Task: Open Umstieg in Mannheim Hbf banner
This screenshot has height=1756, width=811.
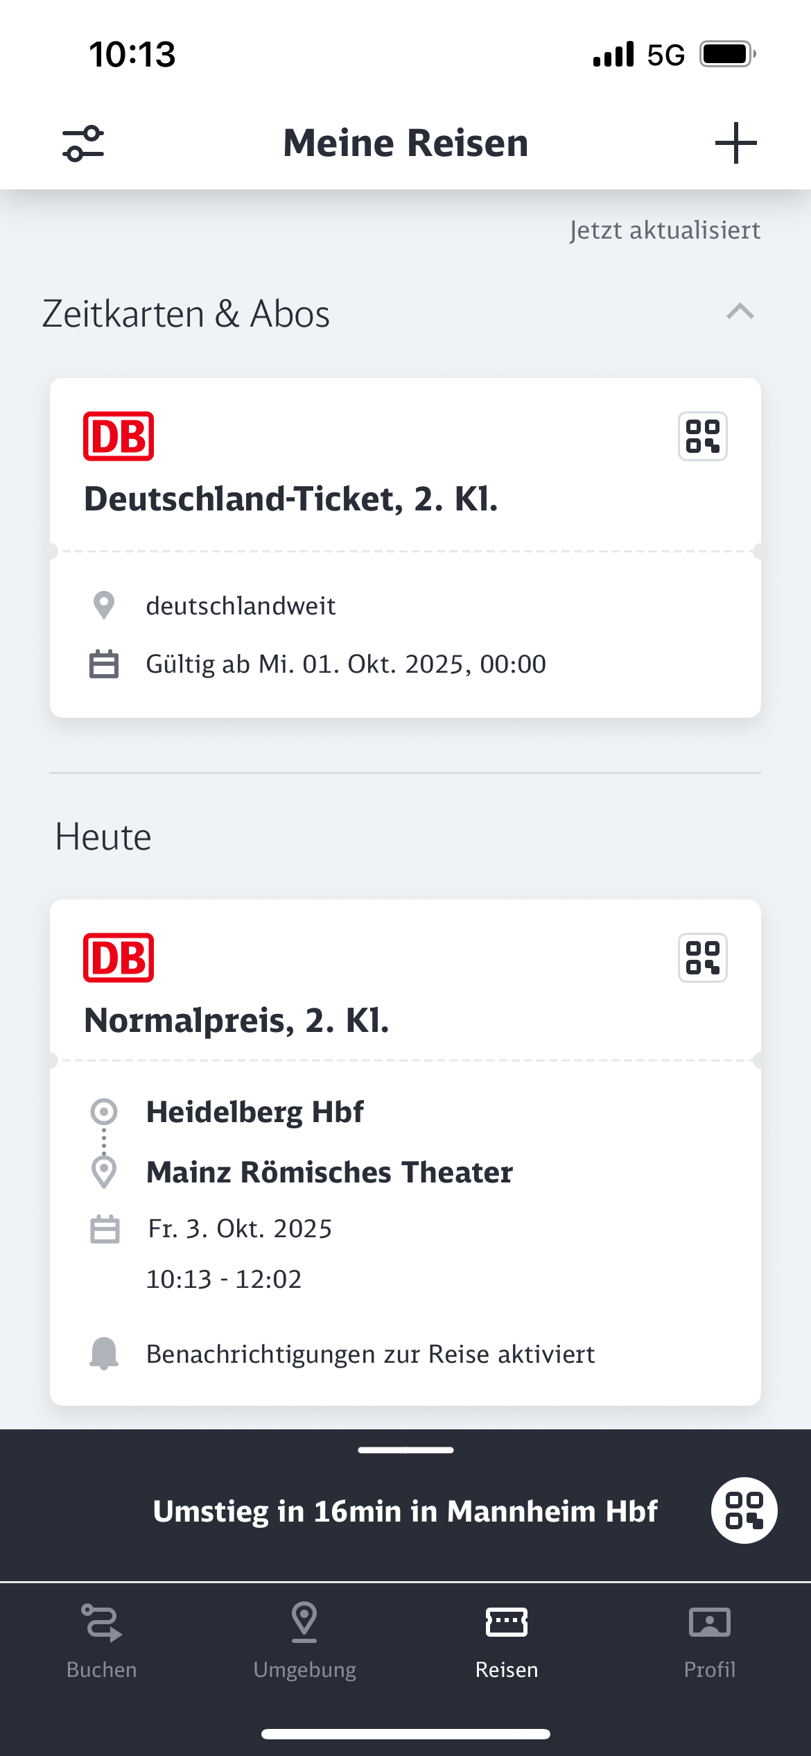Action: tap(405, 1511)
